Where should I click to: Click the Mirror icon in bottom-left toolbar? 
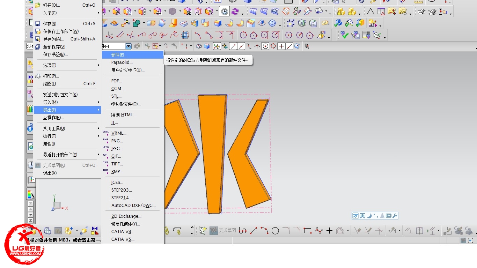95,230
